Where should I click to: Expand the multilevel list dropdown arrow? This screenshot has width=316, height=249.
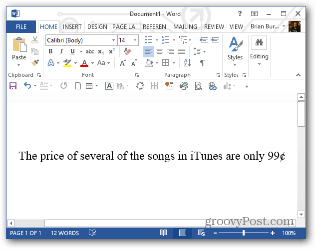tap(190, 40)
